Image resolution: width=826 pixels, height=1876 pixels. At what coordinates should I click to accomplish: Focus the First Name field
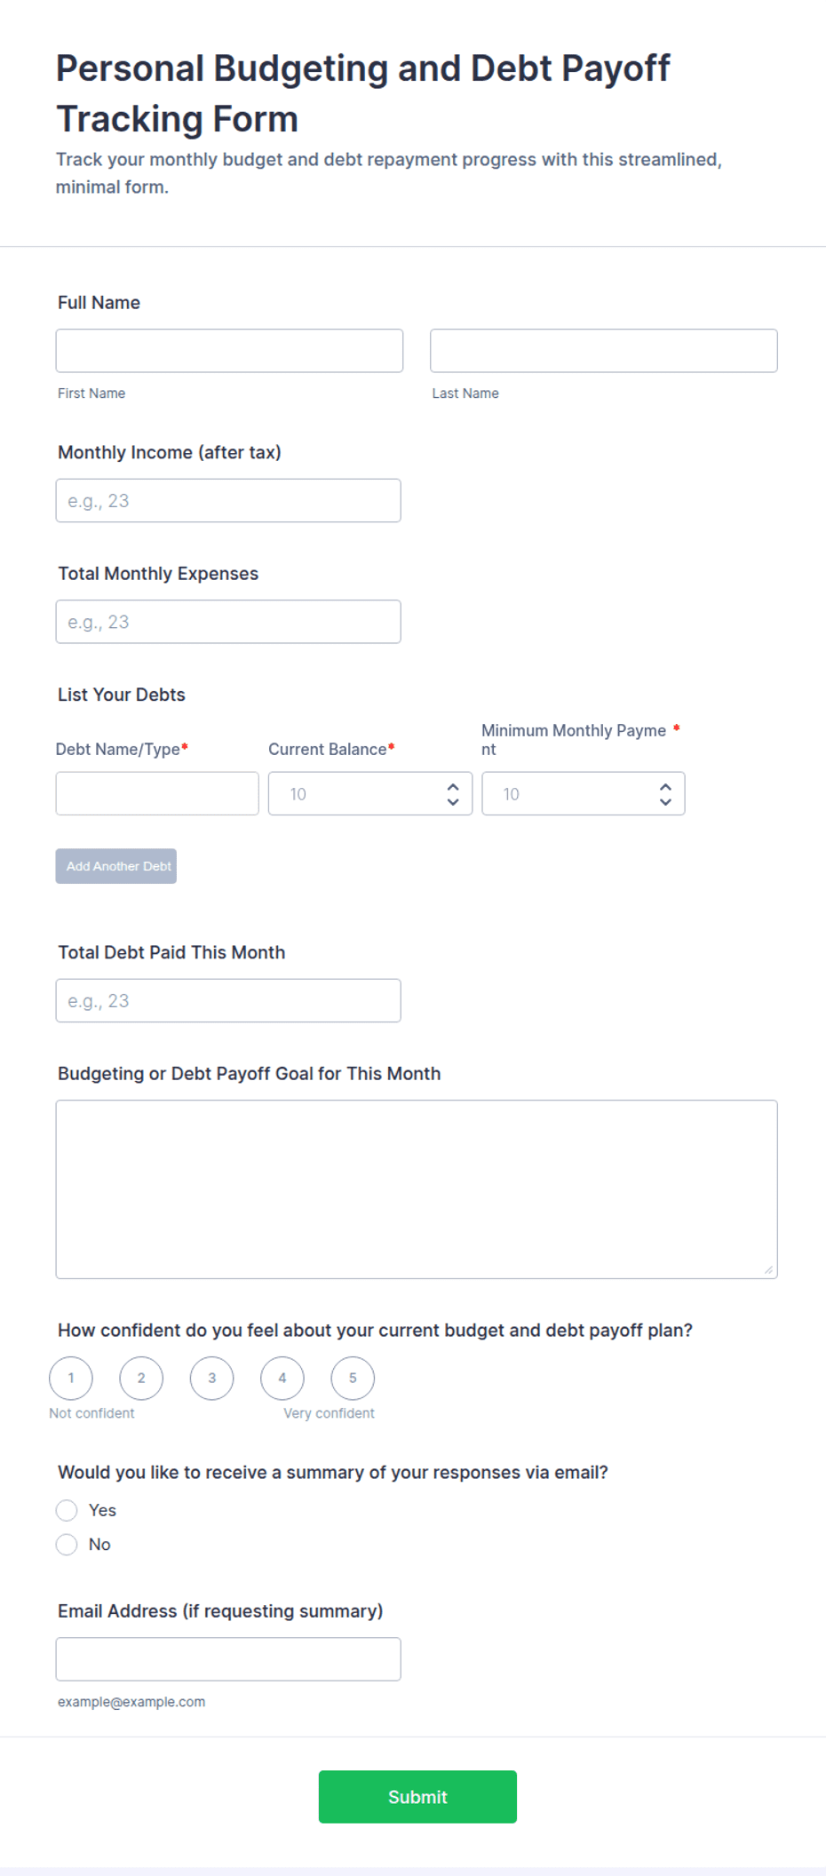[229, 351]
